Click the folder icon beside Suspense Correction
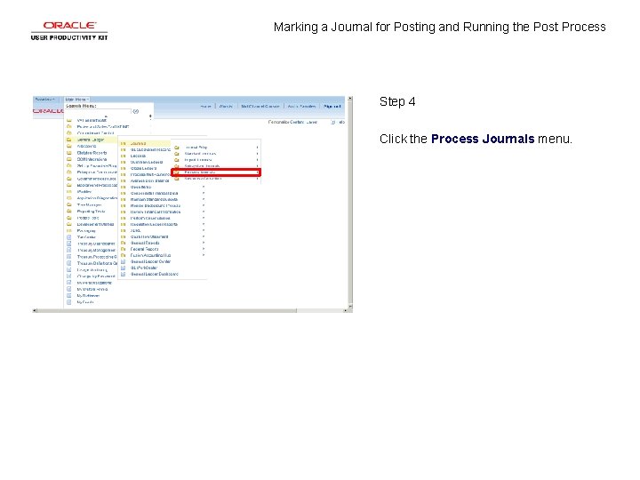Viewport: 640px width, 480px height. [177, 179]
